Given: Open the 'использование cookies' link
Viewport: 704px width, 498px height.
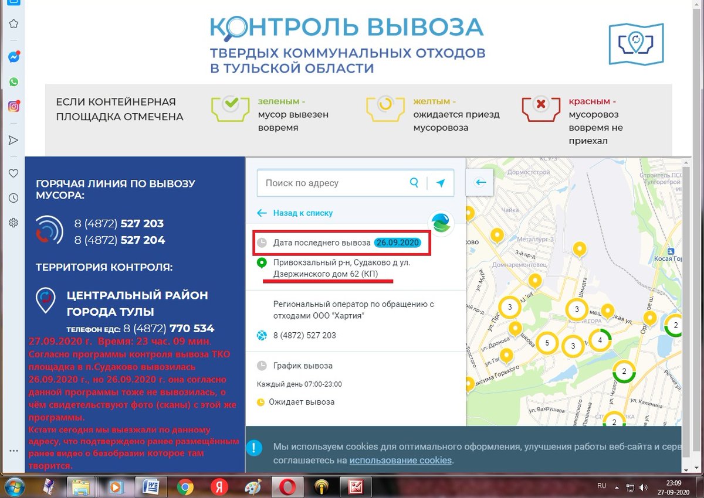Looking at the screenshot, I should tap(401, 461).
